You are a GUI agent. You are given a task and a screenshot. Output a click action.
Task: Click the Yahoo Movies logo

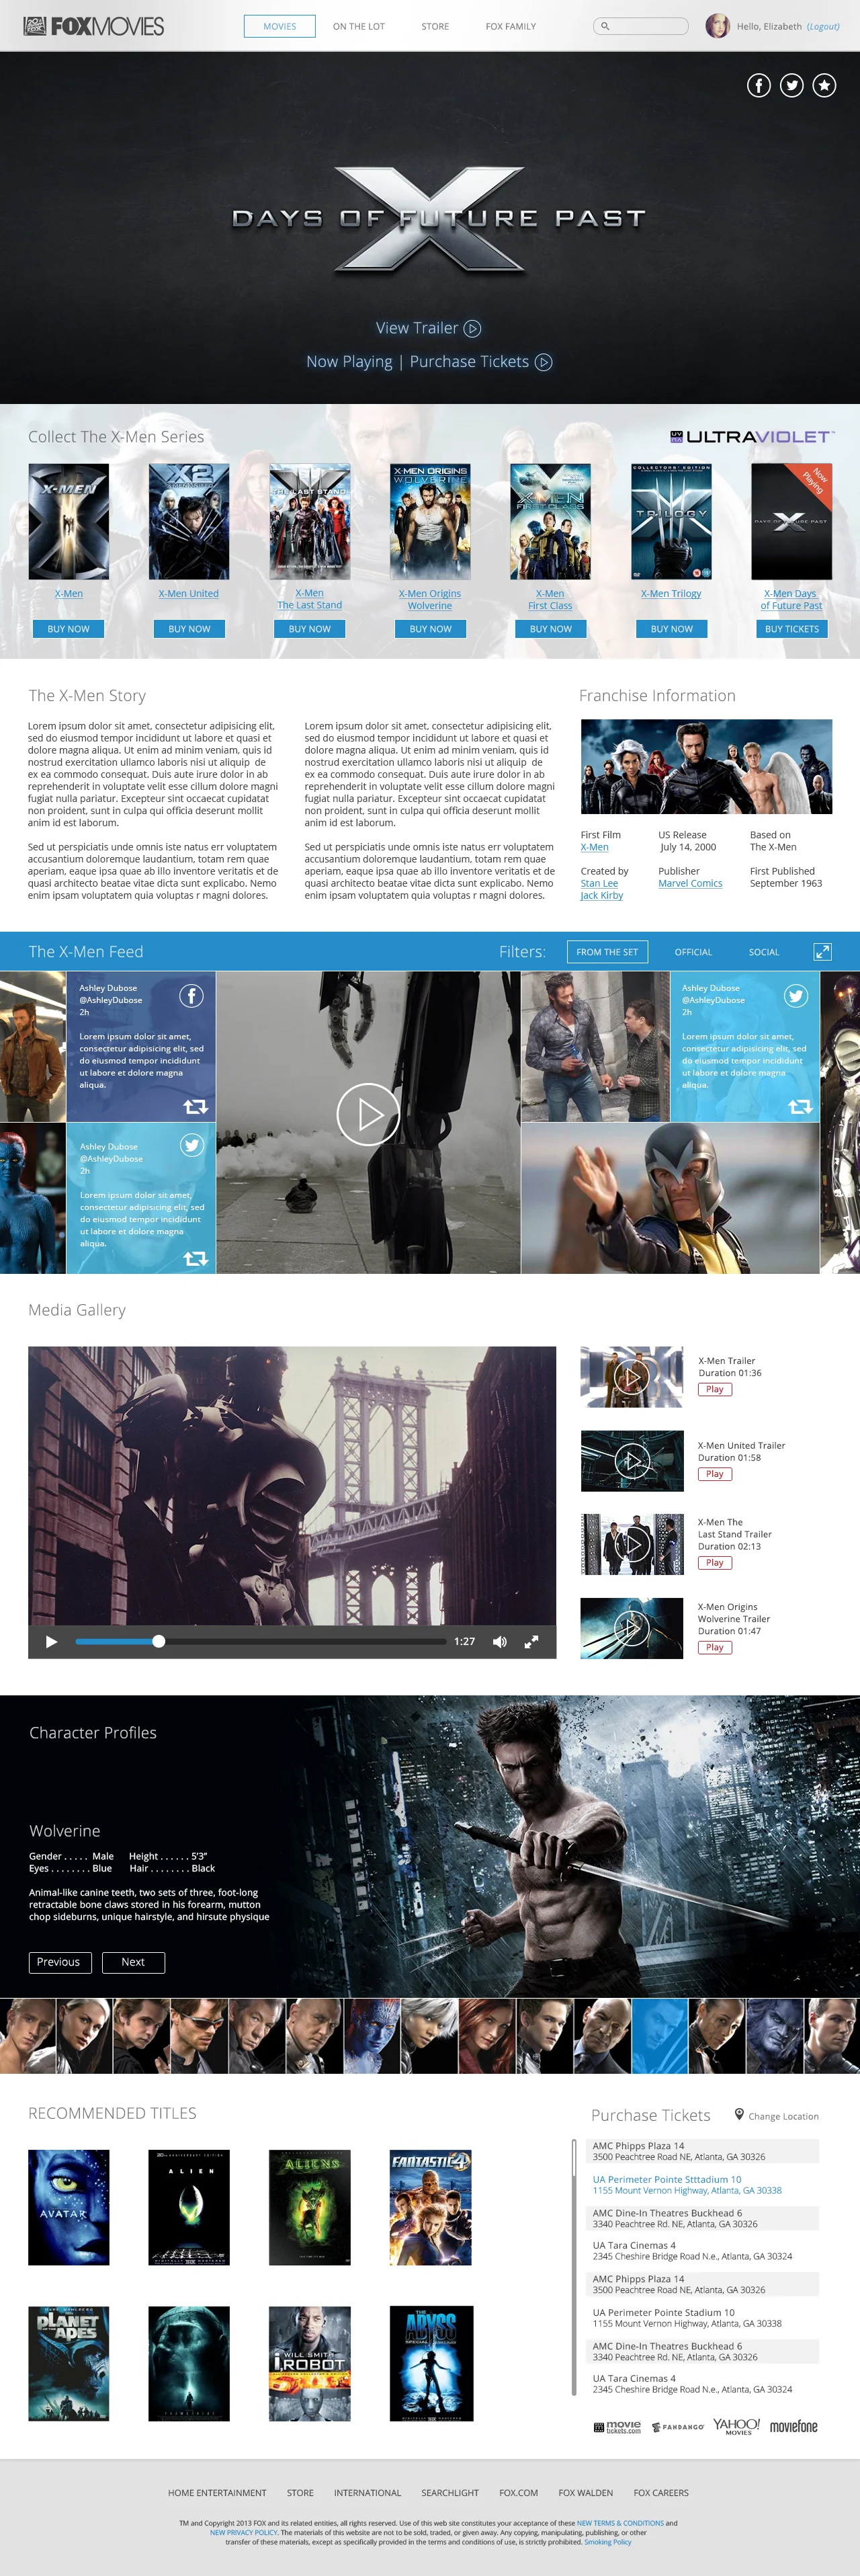[x=736, y=2426]
